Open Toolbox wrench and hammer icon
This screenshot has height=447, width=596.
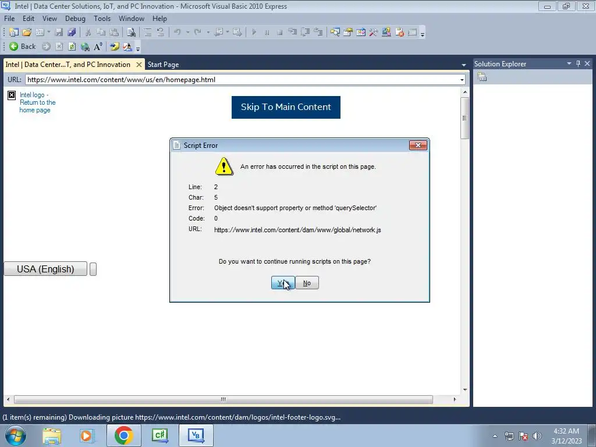pyautogui.click(x=374, y=33)
